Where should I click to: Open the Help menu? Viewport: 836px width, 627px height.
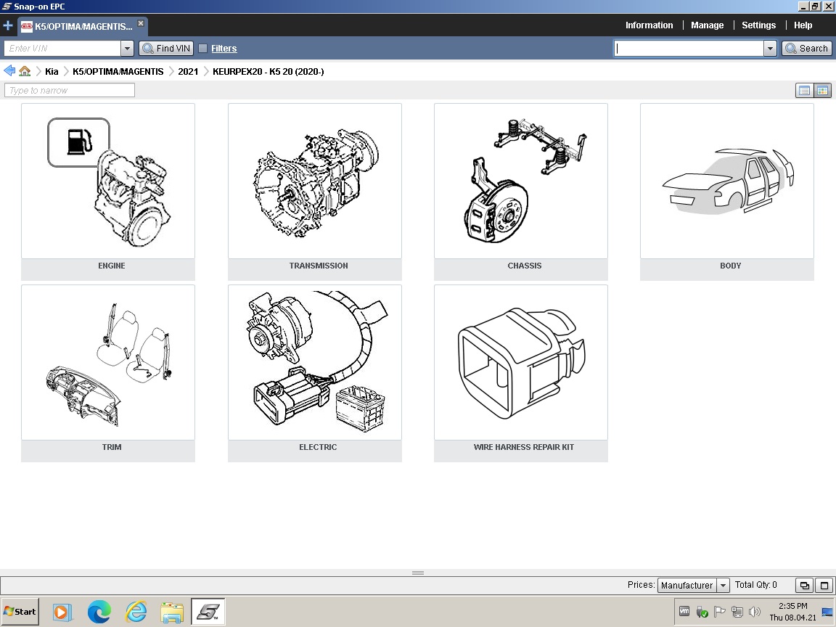(x=803, y=25)
